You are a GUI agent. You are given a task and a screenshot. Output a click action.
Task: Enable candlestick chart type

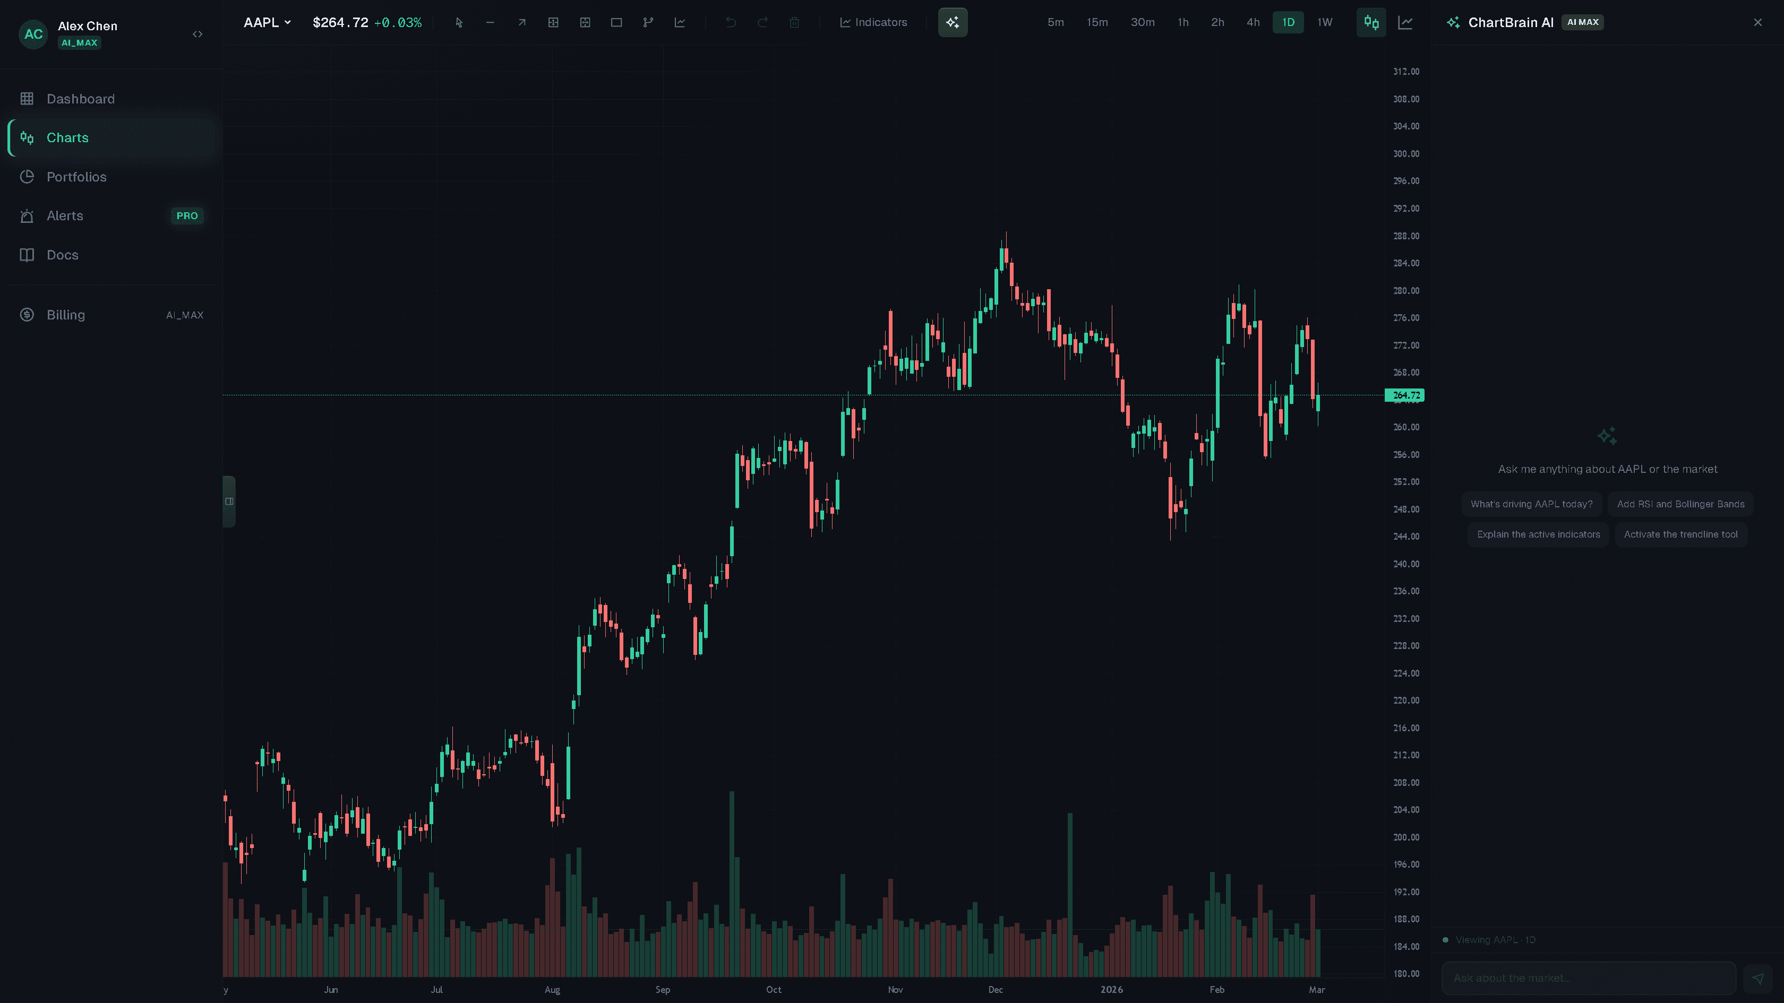point(1372,22)
